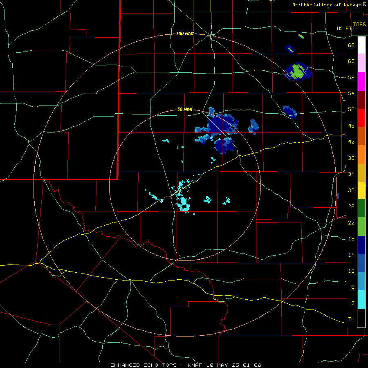Click the KMAF station identifier in caption

(195, 365)
